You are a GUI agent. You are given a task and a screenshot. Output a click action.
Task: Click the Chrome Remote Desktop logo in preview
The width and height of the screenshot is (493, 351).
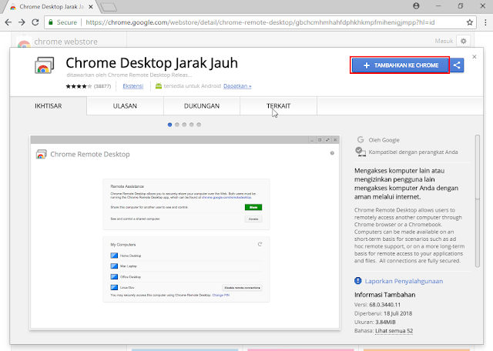(41, 154)
